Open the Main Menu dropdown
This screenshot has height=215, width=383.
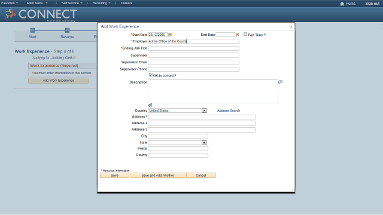(37, 3)
